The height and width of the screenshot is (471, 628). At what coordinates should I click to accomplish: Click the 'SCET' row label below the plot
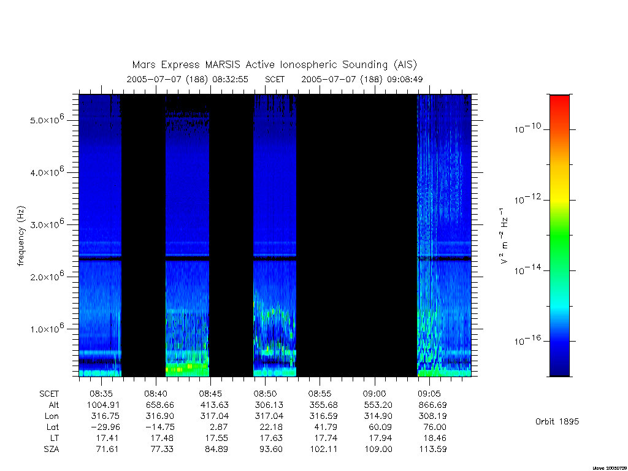[x=49, y=394]
